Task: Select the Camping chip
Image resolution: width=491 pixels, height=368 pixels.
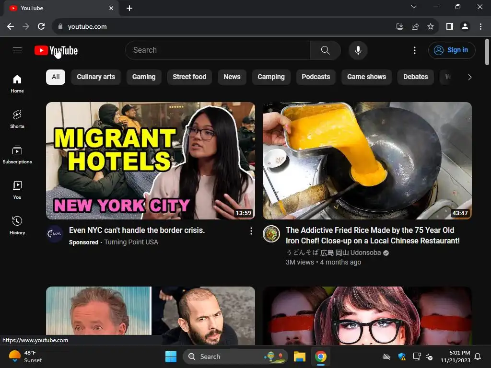Action: [271, 77]
